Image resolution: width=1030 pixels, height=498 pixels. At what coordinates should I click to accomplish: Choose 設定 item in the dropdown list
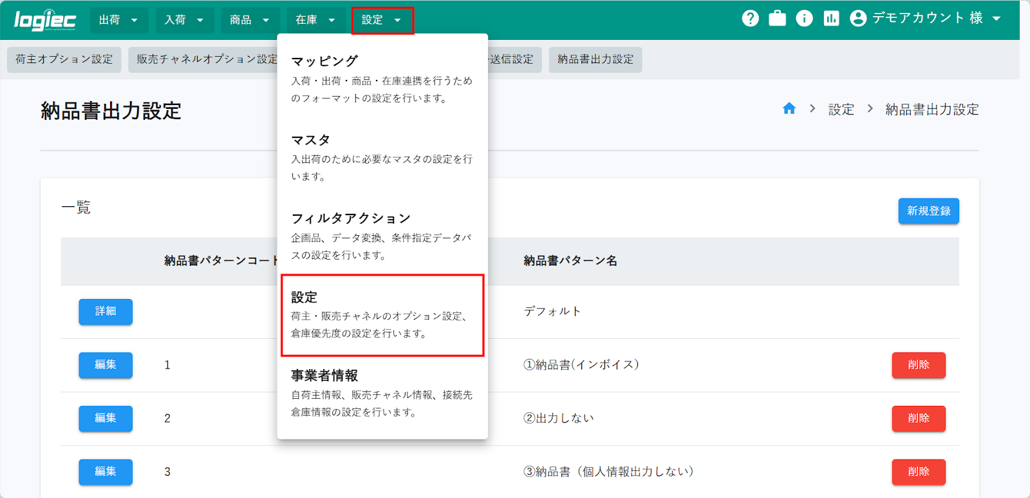pyautogui.click(x=382, y=315)
